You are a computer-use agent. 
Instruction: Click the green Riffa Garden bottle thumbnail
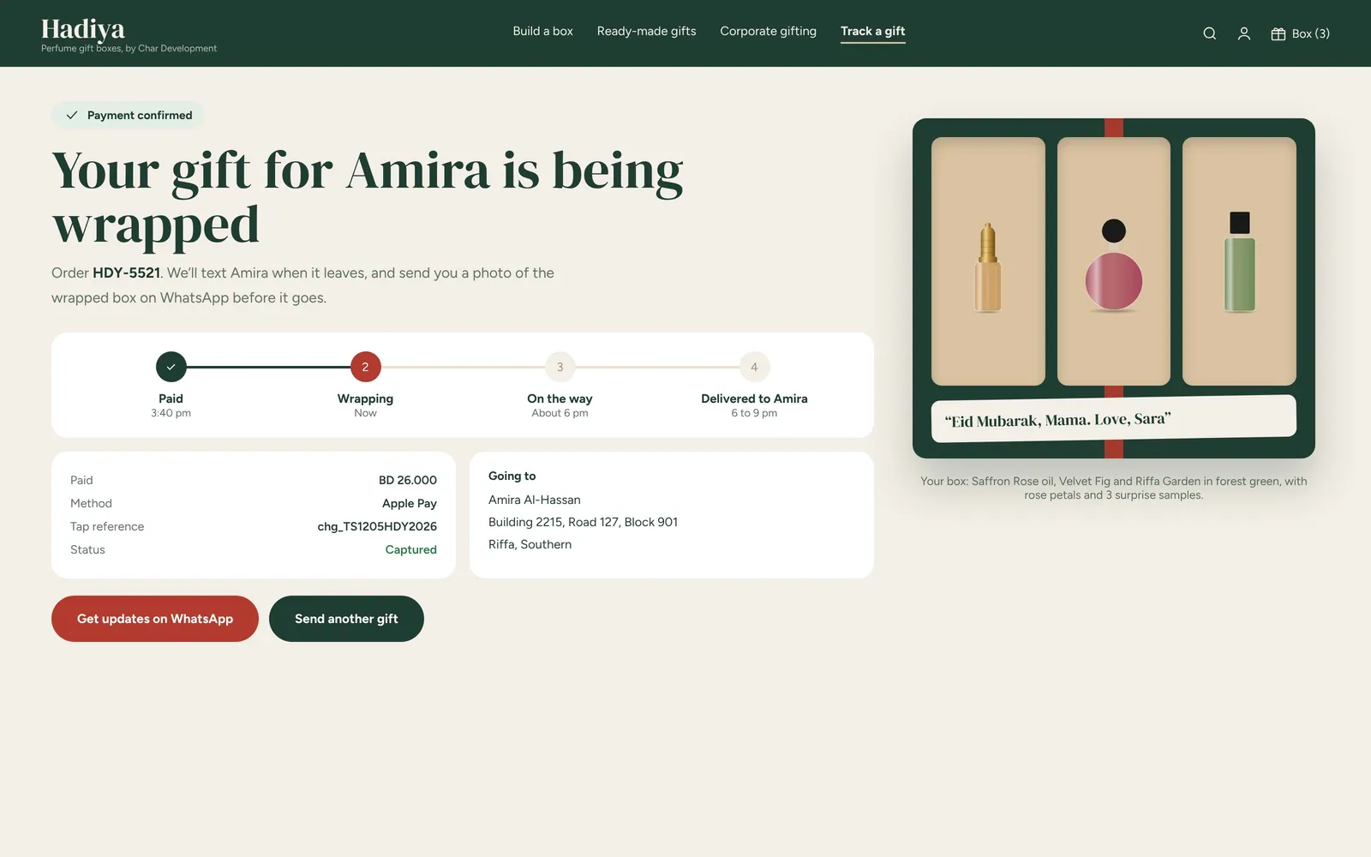tap(1239, 261)
